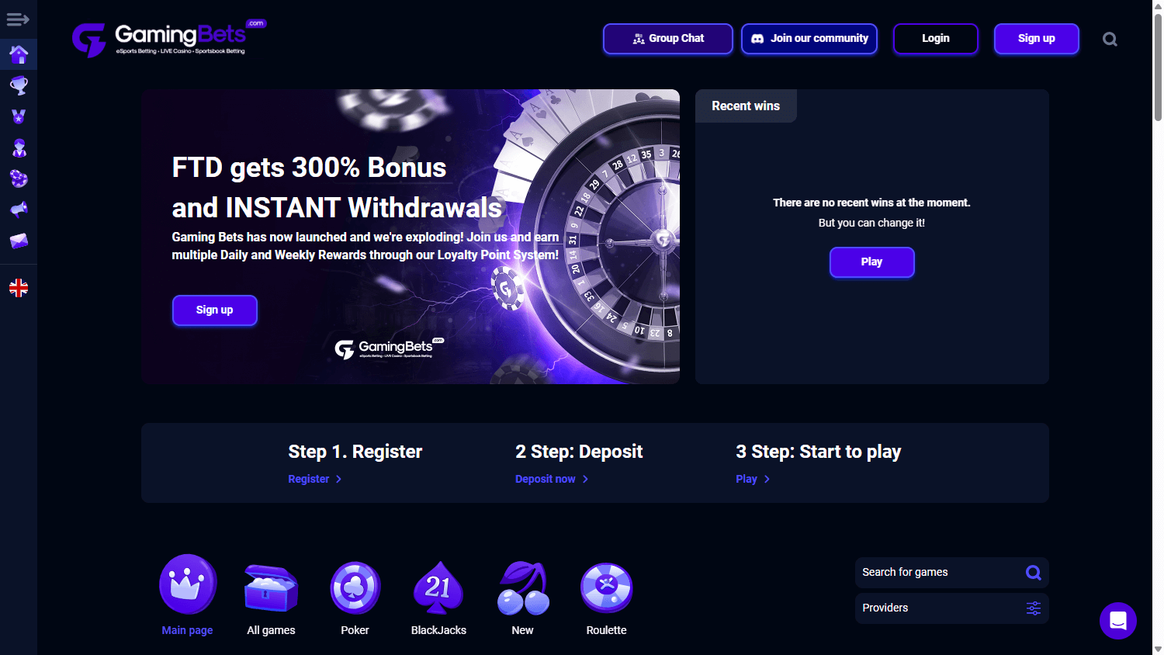Open the player profile icon in sidebar
The image size is (1164, 655).
pos(19,147)
